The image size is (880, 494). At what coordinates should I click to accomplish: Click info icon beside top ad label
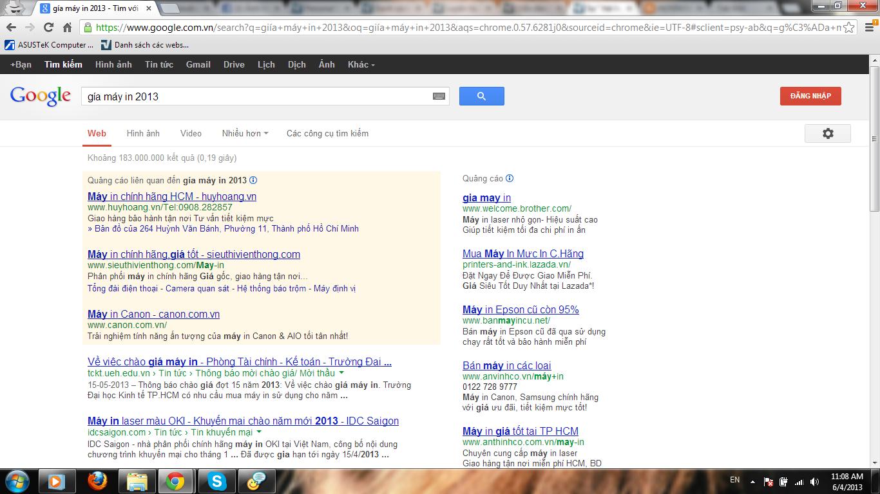(253, 181)
